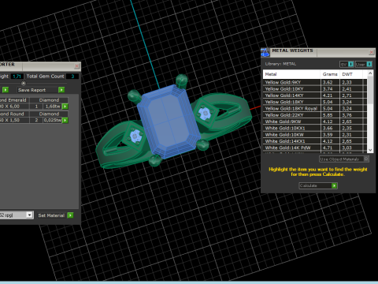Click the quantity 2 cell in Round row
The height and width of the screenshot is (284, 378).
pos(36,120)
